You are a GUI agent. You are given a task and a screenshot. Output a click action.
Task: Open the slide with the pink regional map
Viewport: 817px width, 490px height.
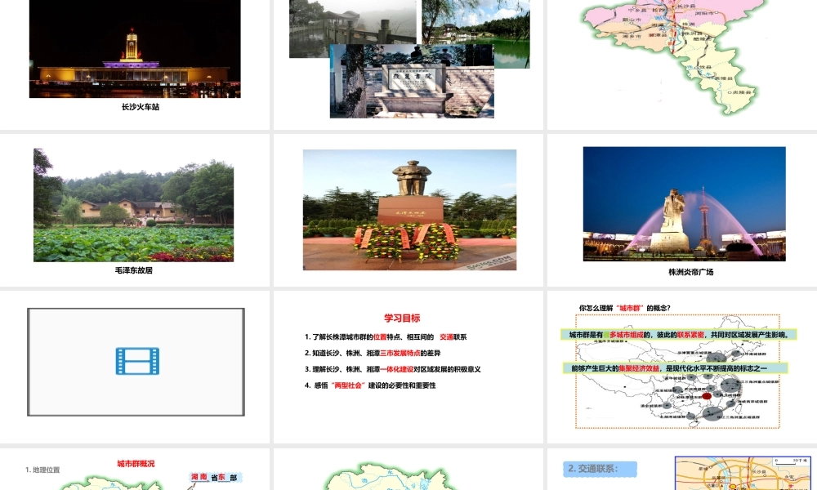[x=682, y=65]
